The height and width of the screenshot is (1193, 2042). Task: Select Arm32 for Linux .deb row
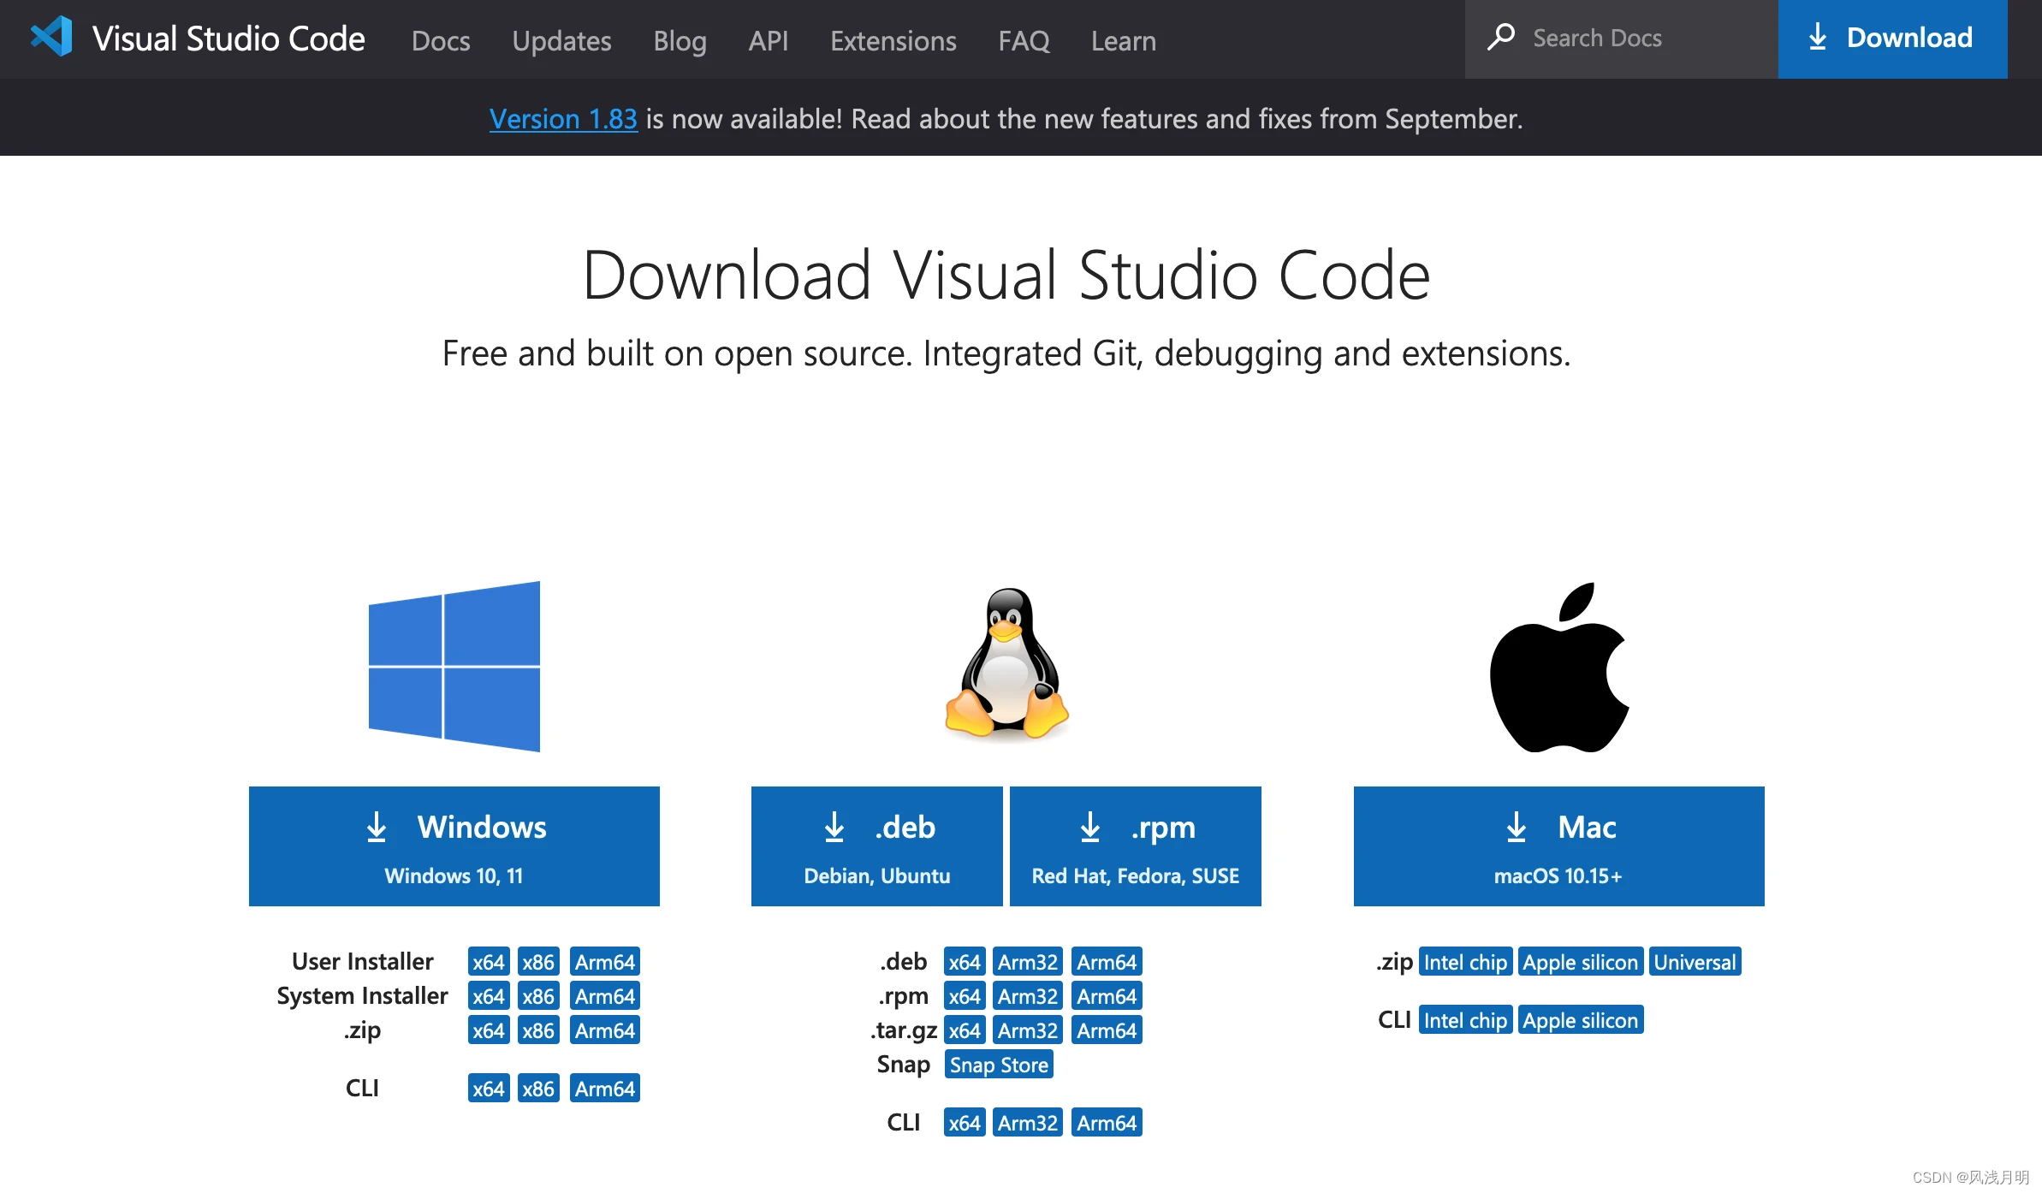[x=1028, y=962]
